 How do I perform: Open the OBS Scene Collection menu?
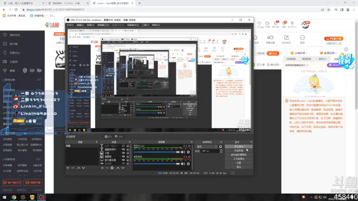tap(133, 25)
